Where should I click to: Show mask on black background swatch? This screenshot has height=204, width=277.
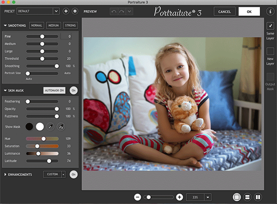(x=29, y=126)
